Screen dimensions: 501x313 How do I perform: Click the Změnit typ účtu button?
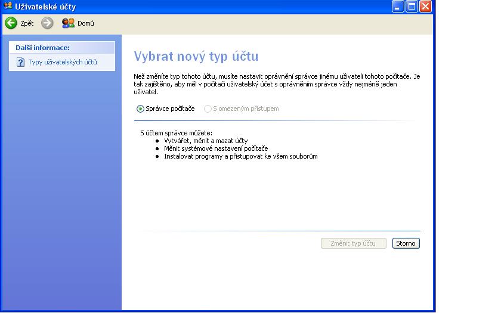point(353,243)
